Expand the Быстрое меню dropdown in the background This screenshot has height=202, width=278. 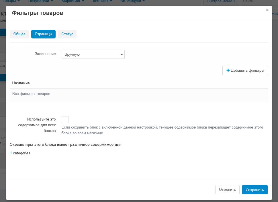pyautogui.click(x=221, y=1)
